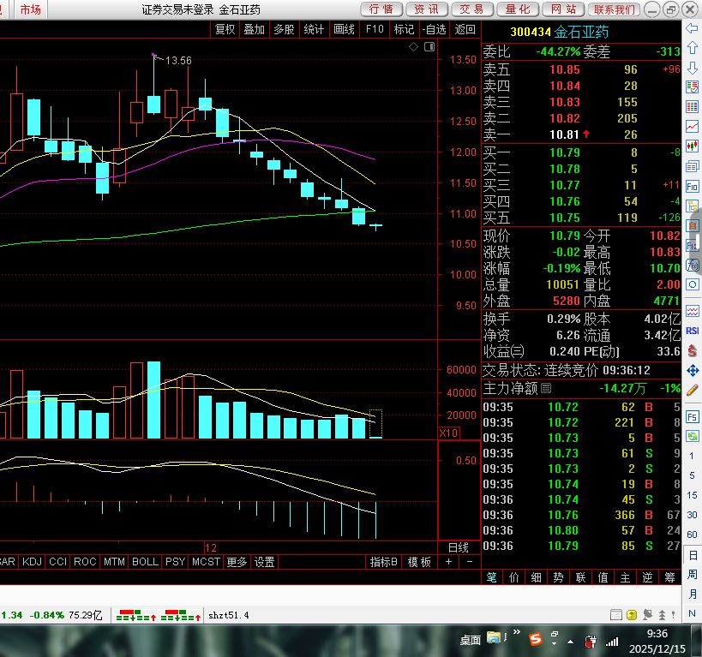Open the 资讯 menu
Screen dimensions: 702x657
[x=427, y=9]
